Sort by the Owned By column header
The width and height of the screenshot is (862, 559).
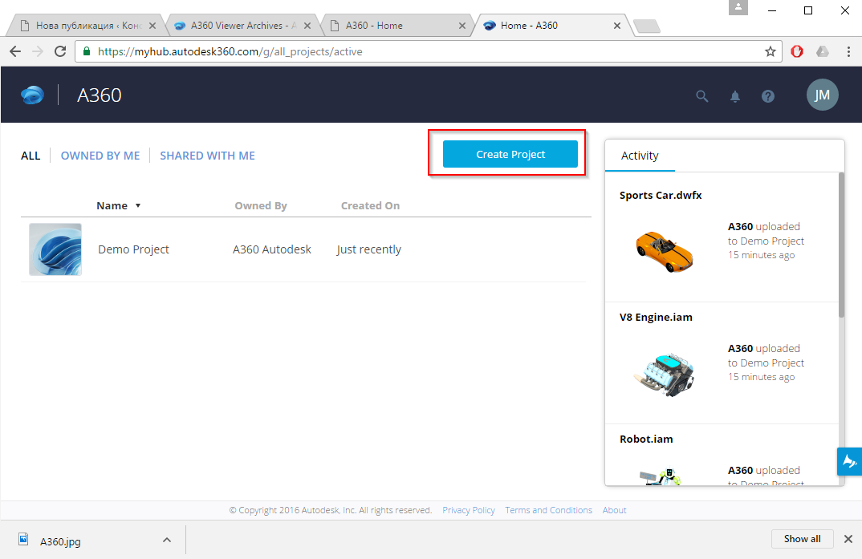[261, 206]
